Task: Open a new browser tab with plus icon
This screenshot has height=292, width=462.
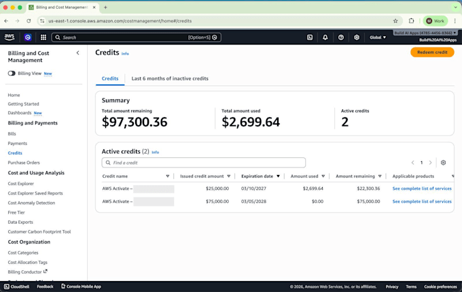Action: coord(105,7)
